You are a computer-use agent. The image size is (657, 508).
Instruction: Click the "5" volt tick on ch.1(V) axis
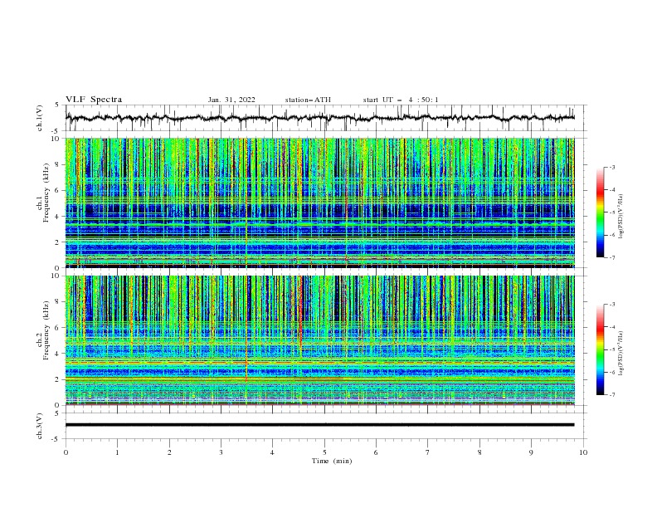[58, 105]
